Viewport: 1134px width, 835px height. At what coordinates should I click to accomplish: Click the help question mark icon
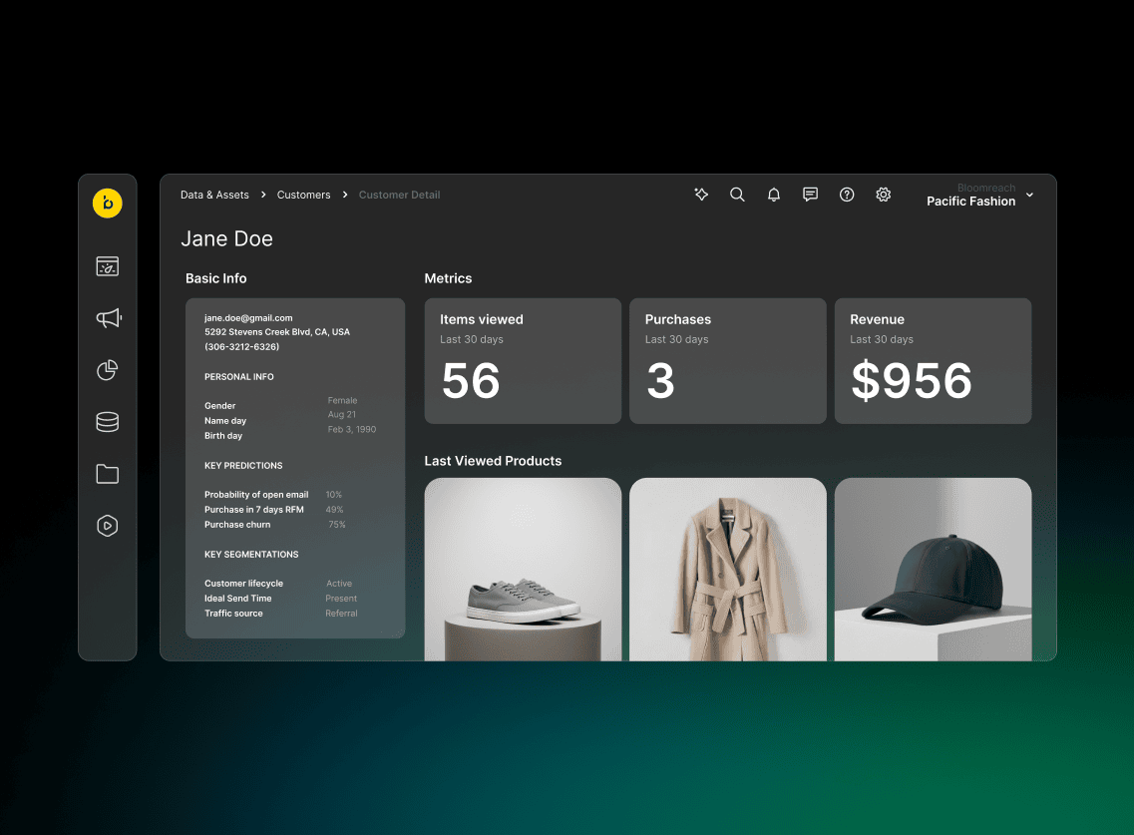pos(847,195)
